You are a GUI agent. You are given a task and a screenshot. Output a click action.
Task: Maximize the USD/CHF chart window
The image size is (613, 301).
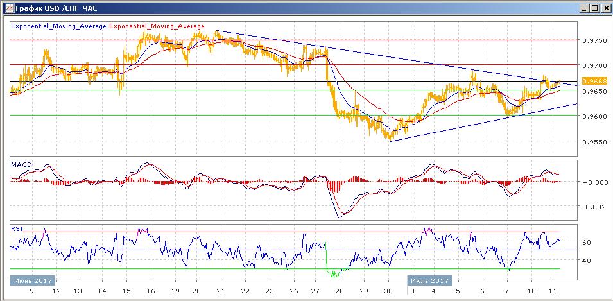pyautogui.click(x=594, y=8)
